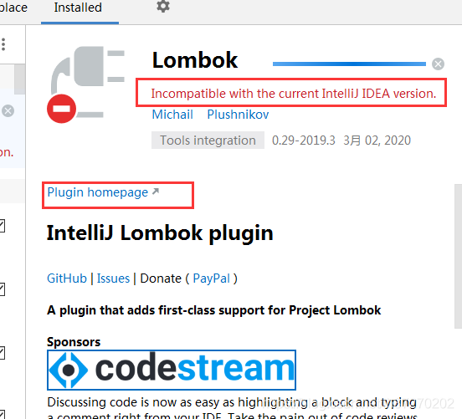Click the gray cancel icon in left list
Viewport: 462px width, 419px height.
coord(8,111)
